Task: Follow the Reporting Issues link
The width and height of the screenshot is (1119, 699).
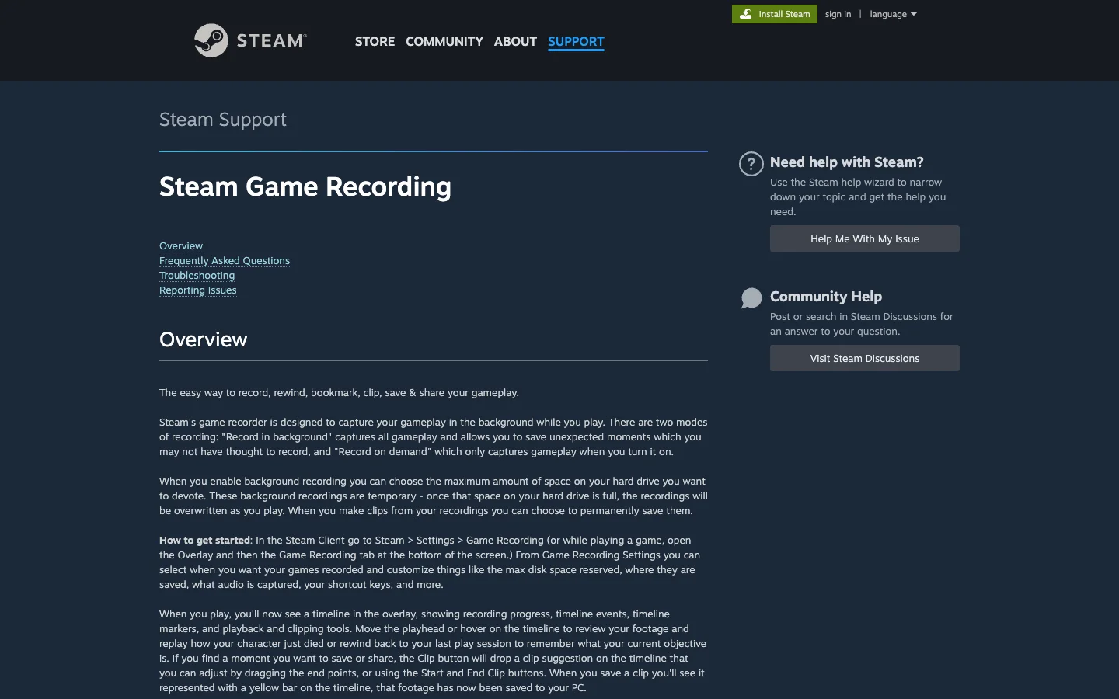Action: tap(198, 290)
